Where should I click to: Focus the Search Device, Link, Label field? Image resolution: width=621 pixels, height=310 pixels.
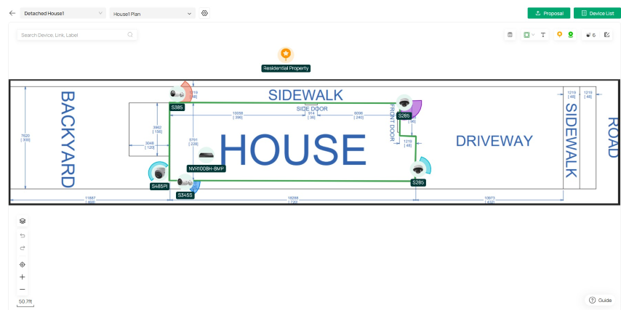tap(77, 35)
